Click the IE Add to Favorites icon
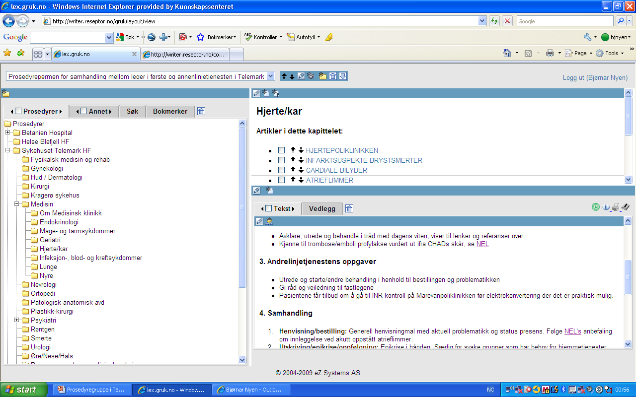Viewport: 636px width, 397px height. click(x=20, y=53)
